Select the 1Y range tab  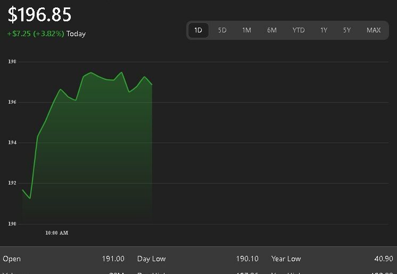tap(324, 30)
